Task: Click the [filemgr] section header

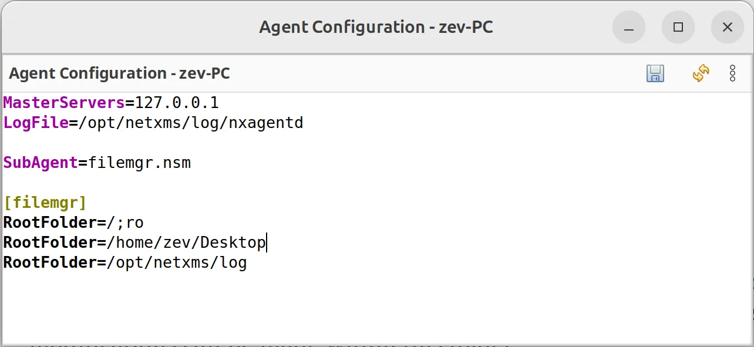Action: coord(45,202)
